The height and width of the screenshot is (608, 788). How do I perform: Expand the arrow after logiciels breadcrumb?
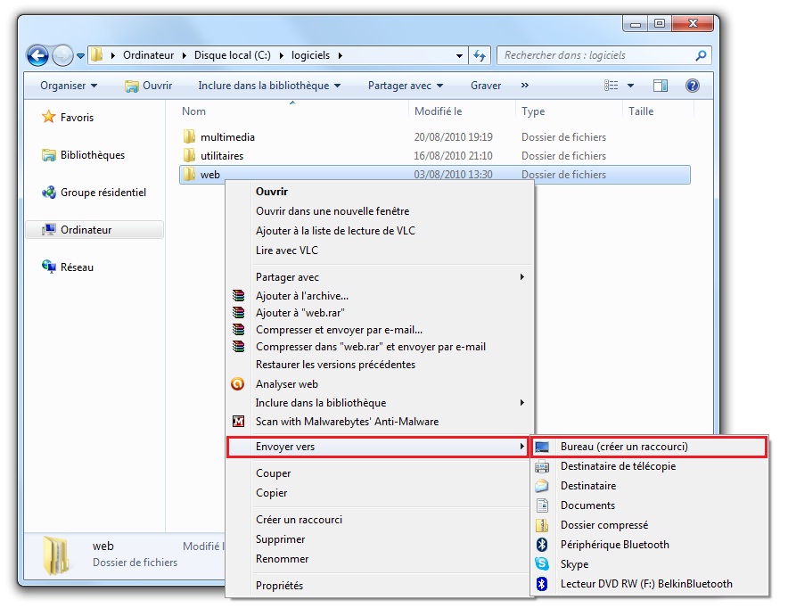point(341,56)
